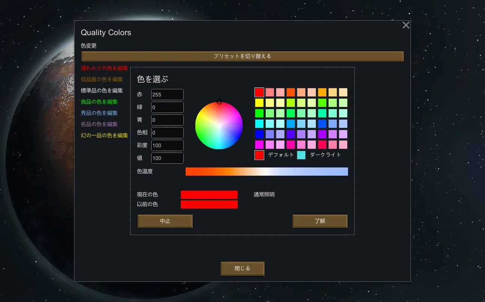
Task: Click the 赤 red value input field
Action: point(167,95)
